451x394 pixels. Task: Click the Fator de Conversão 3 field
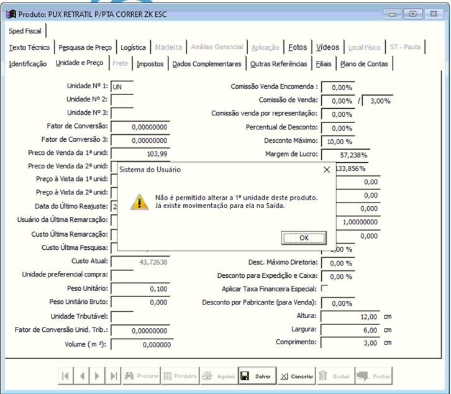tap(140, 140)
